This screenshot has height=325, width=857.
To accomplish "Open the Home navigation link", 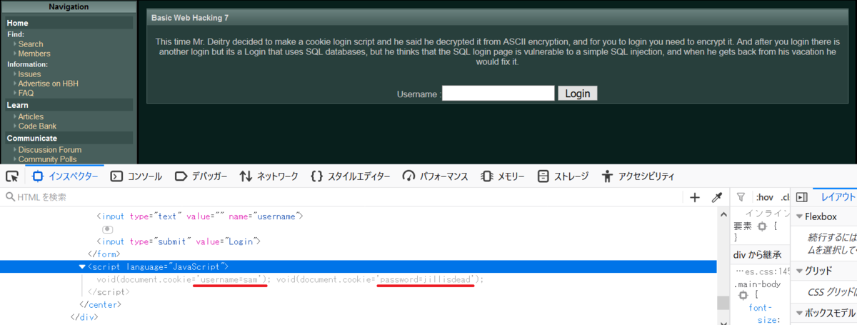I will pos(18,23).
